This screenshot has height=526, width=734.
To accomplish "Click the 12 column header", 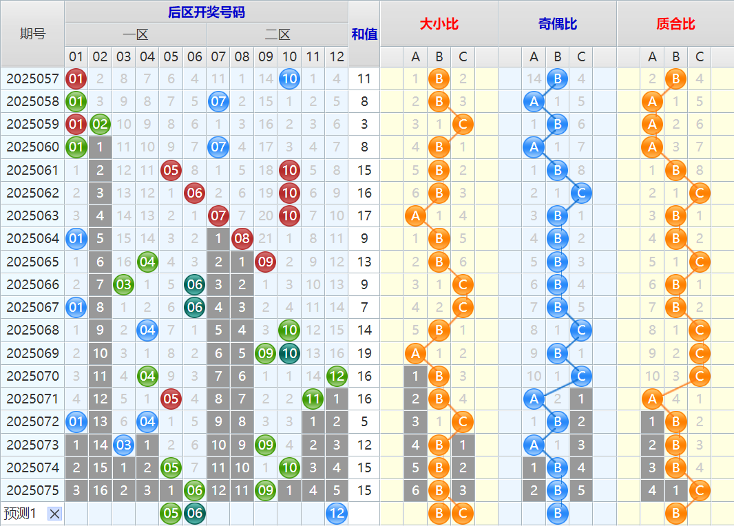I will point(337,56).
